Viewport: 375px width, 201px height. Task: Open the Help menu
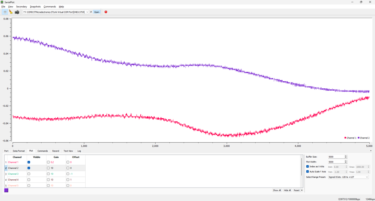(62, 7)
